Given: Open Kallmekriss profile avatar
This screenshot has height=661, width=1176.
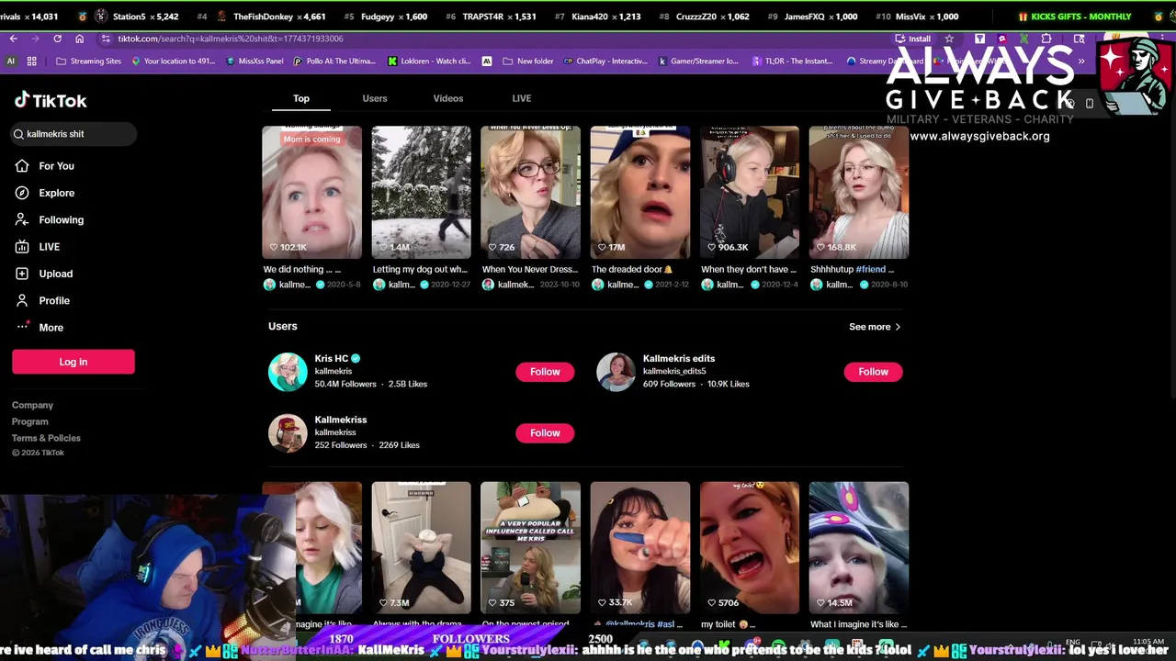Looking at the screenshot, I should (x=288, y=432).
